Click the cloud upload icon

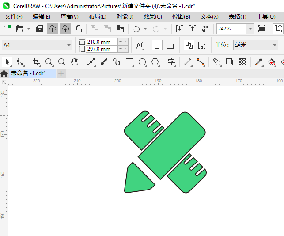[x=65, y=29]
